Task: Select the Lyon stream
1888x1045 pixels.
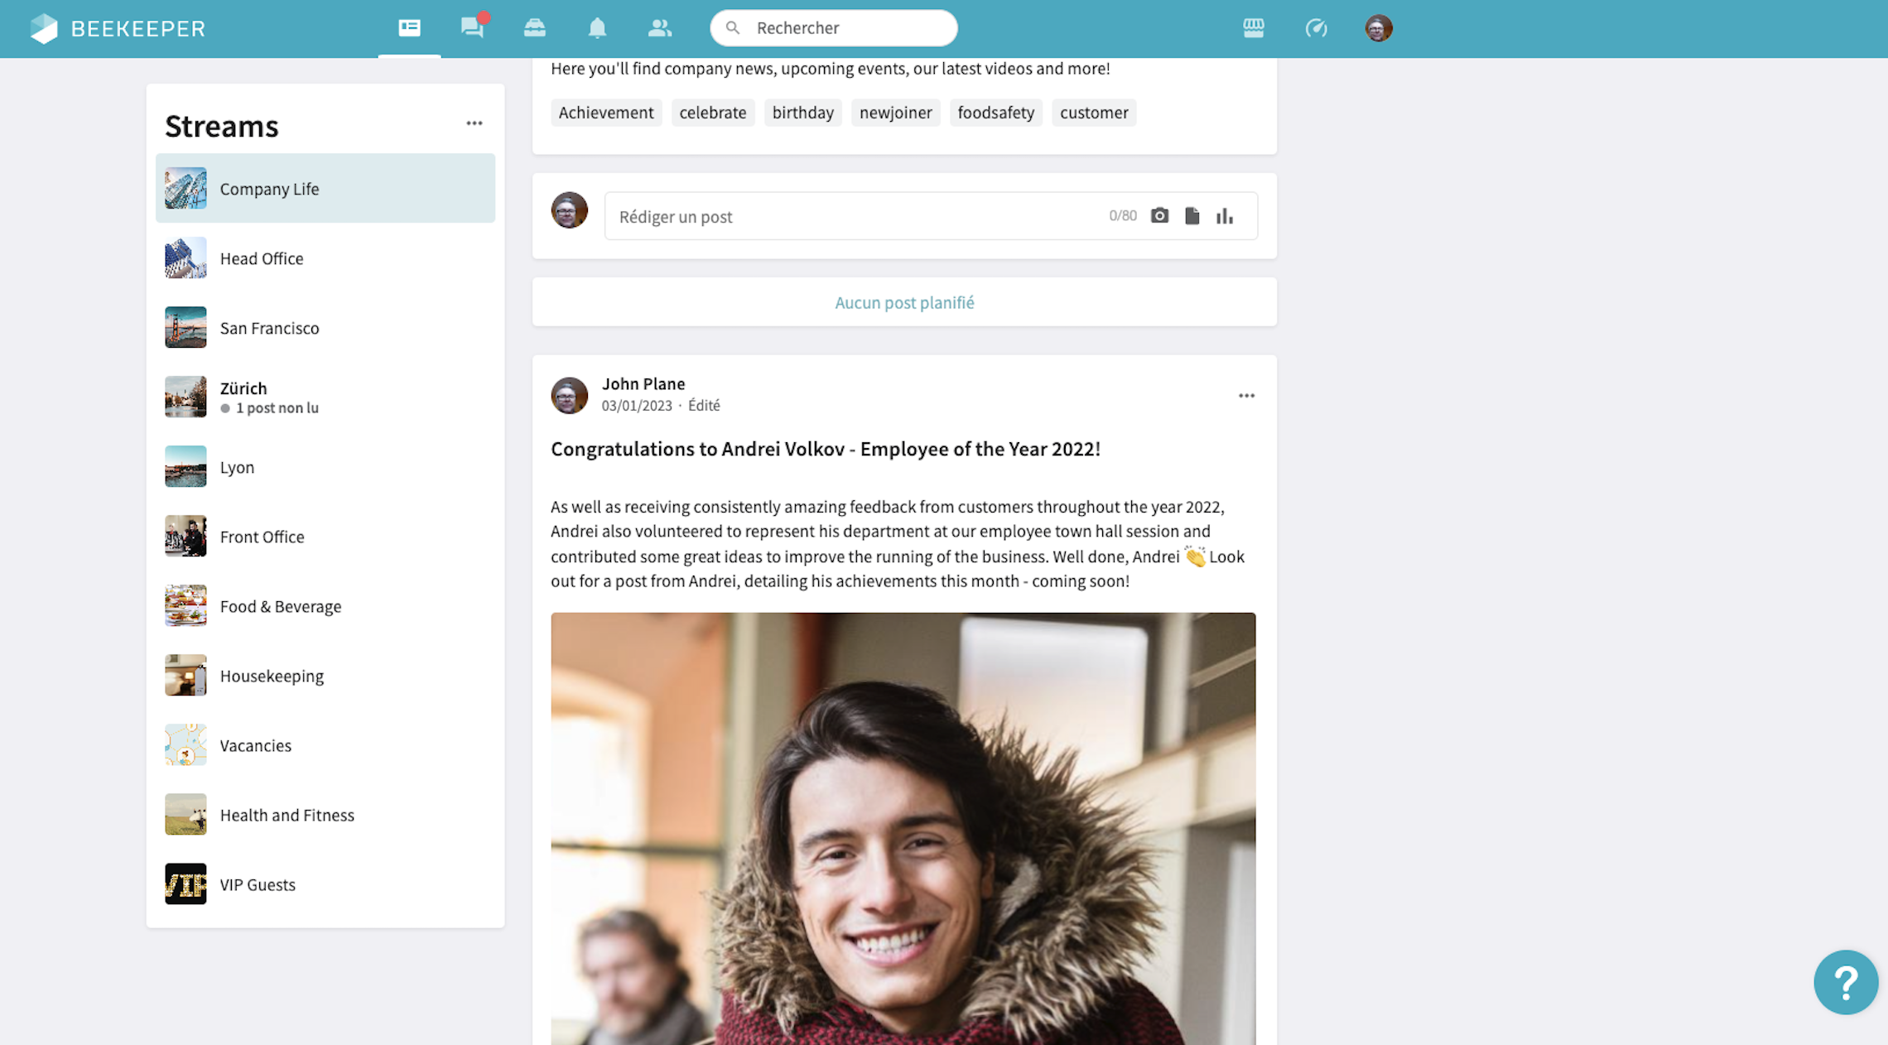Action: click(325, 466)
